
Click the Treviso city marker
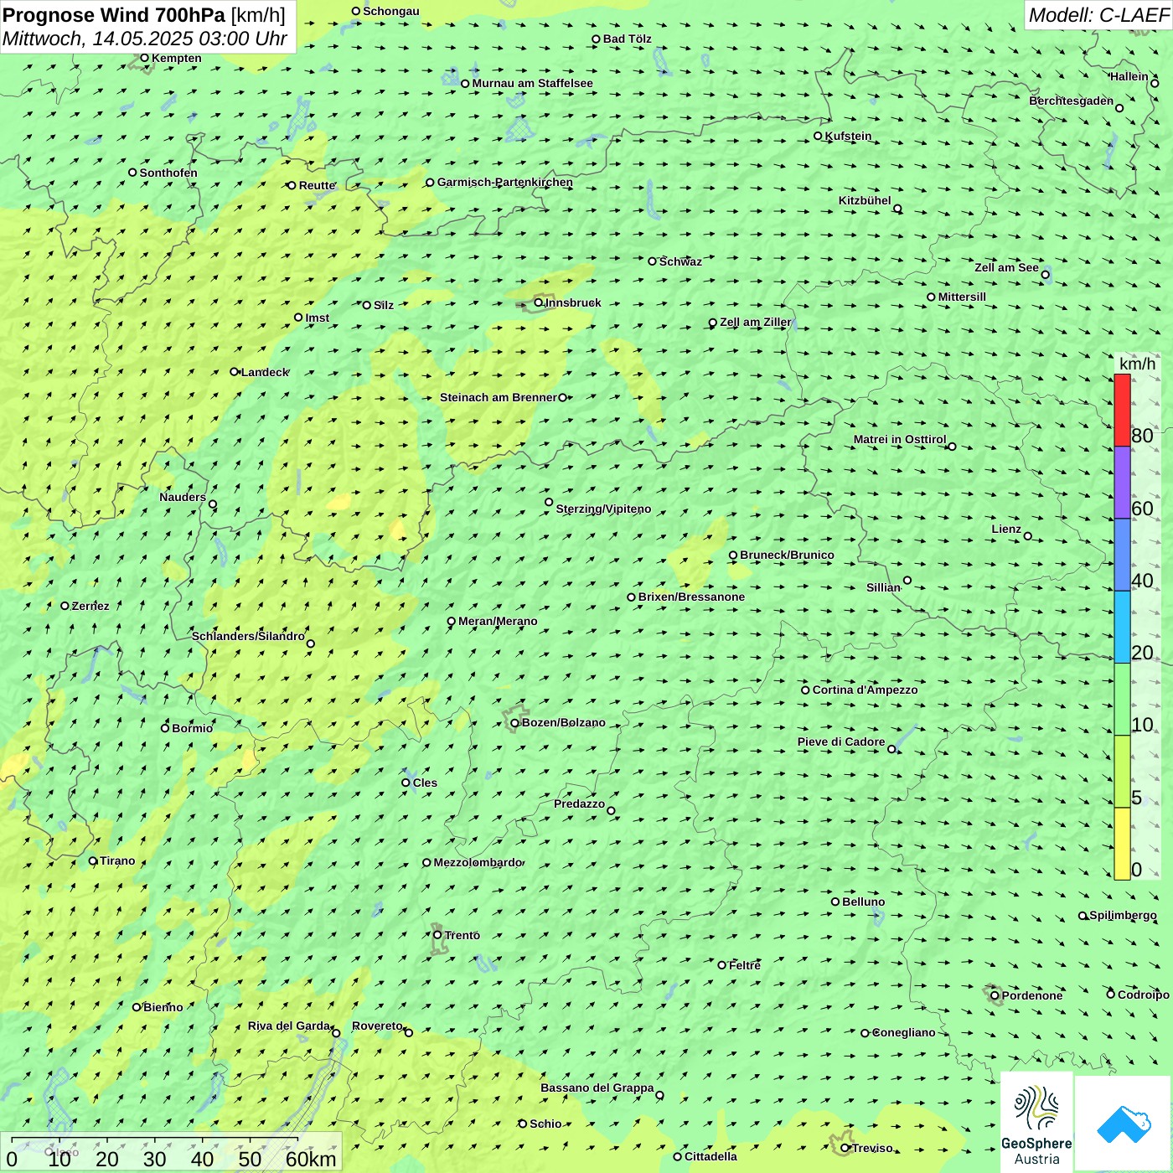coord(845,1148)
